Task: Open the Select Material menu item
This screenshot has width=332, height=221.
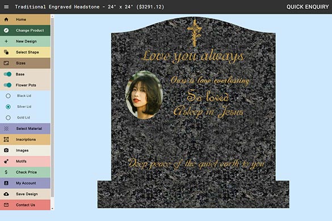Action: [x=25, y=128]
